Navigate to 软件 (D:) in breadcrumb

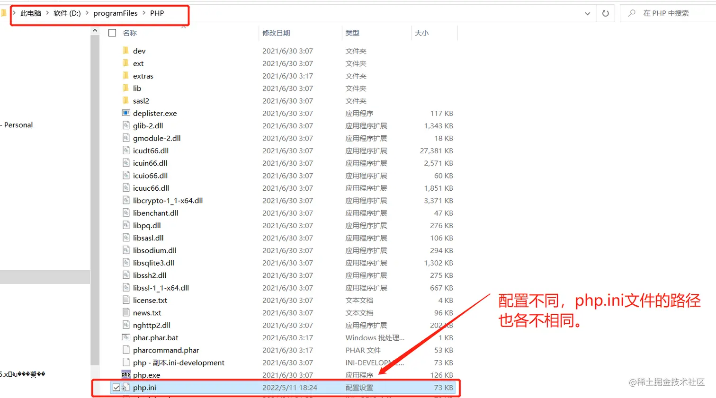tap(67, 13)
